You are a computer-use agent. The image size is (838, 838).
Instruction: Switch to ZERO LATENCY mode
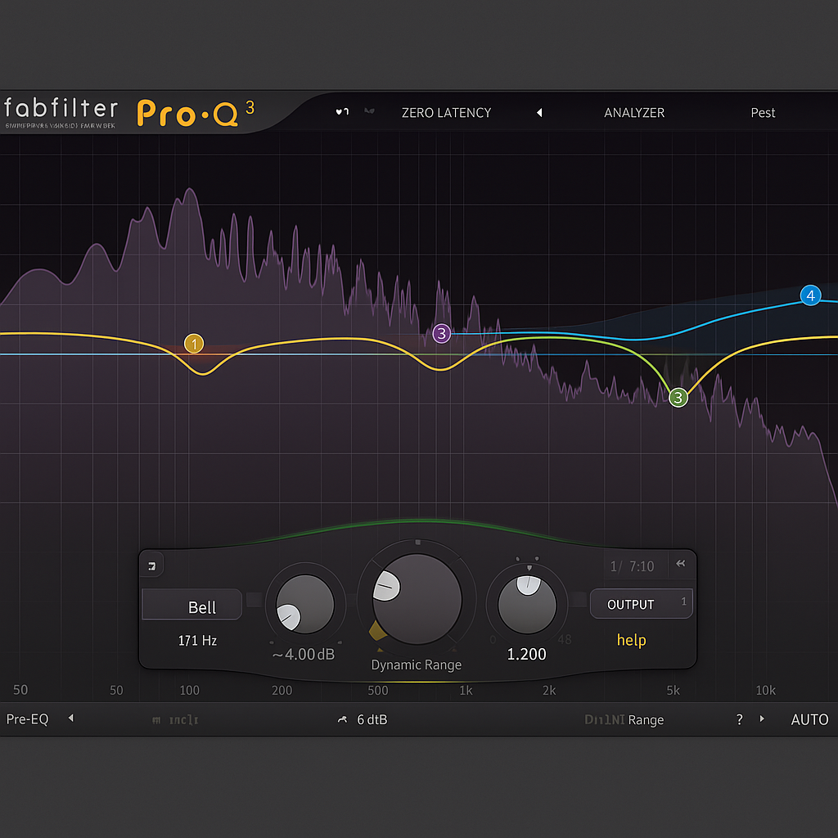click(446, 113)
